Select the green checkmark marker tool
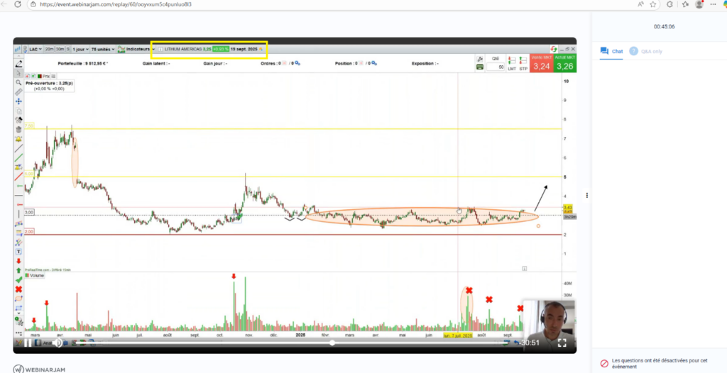Viewport: 727px width, 373px height. point(18,280)
